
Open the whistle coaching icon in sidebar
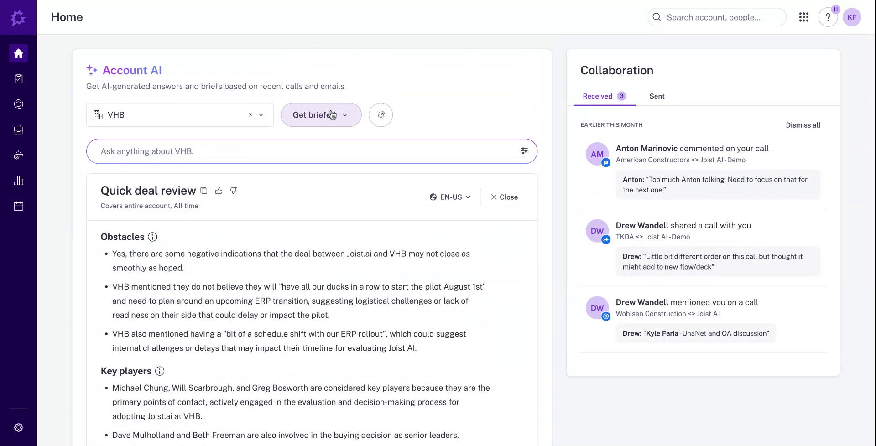pyautogui.click(x=18, y=155)
